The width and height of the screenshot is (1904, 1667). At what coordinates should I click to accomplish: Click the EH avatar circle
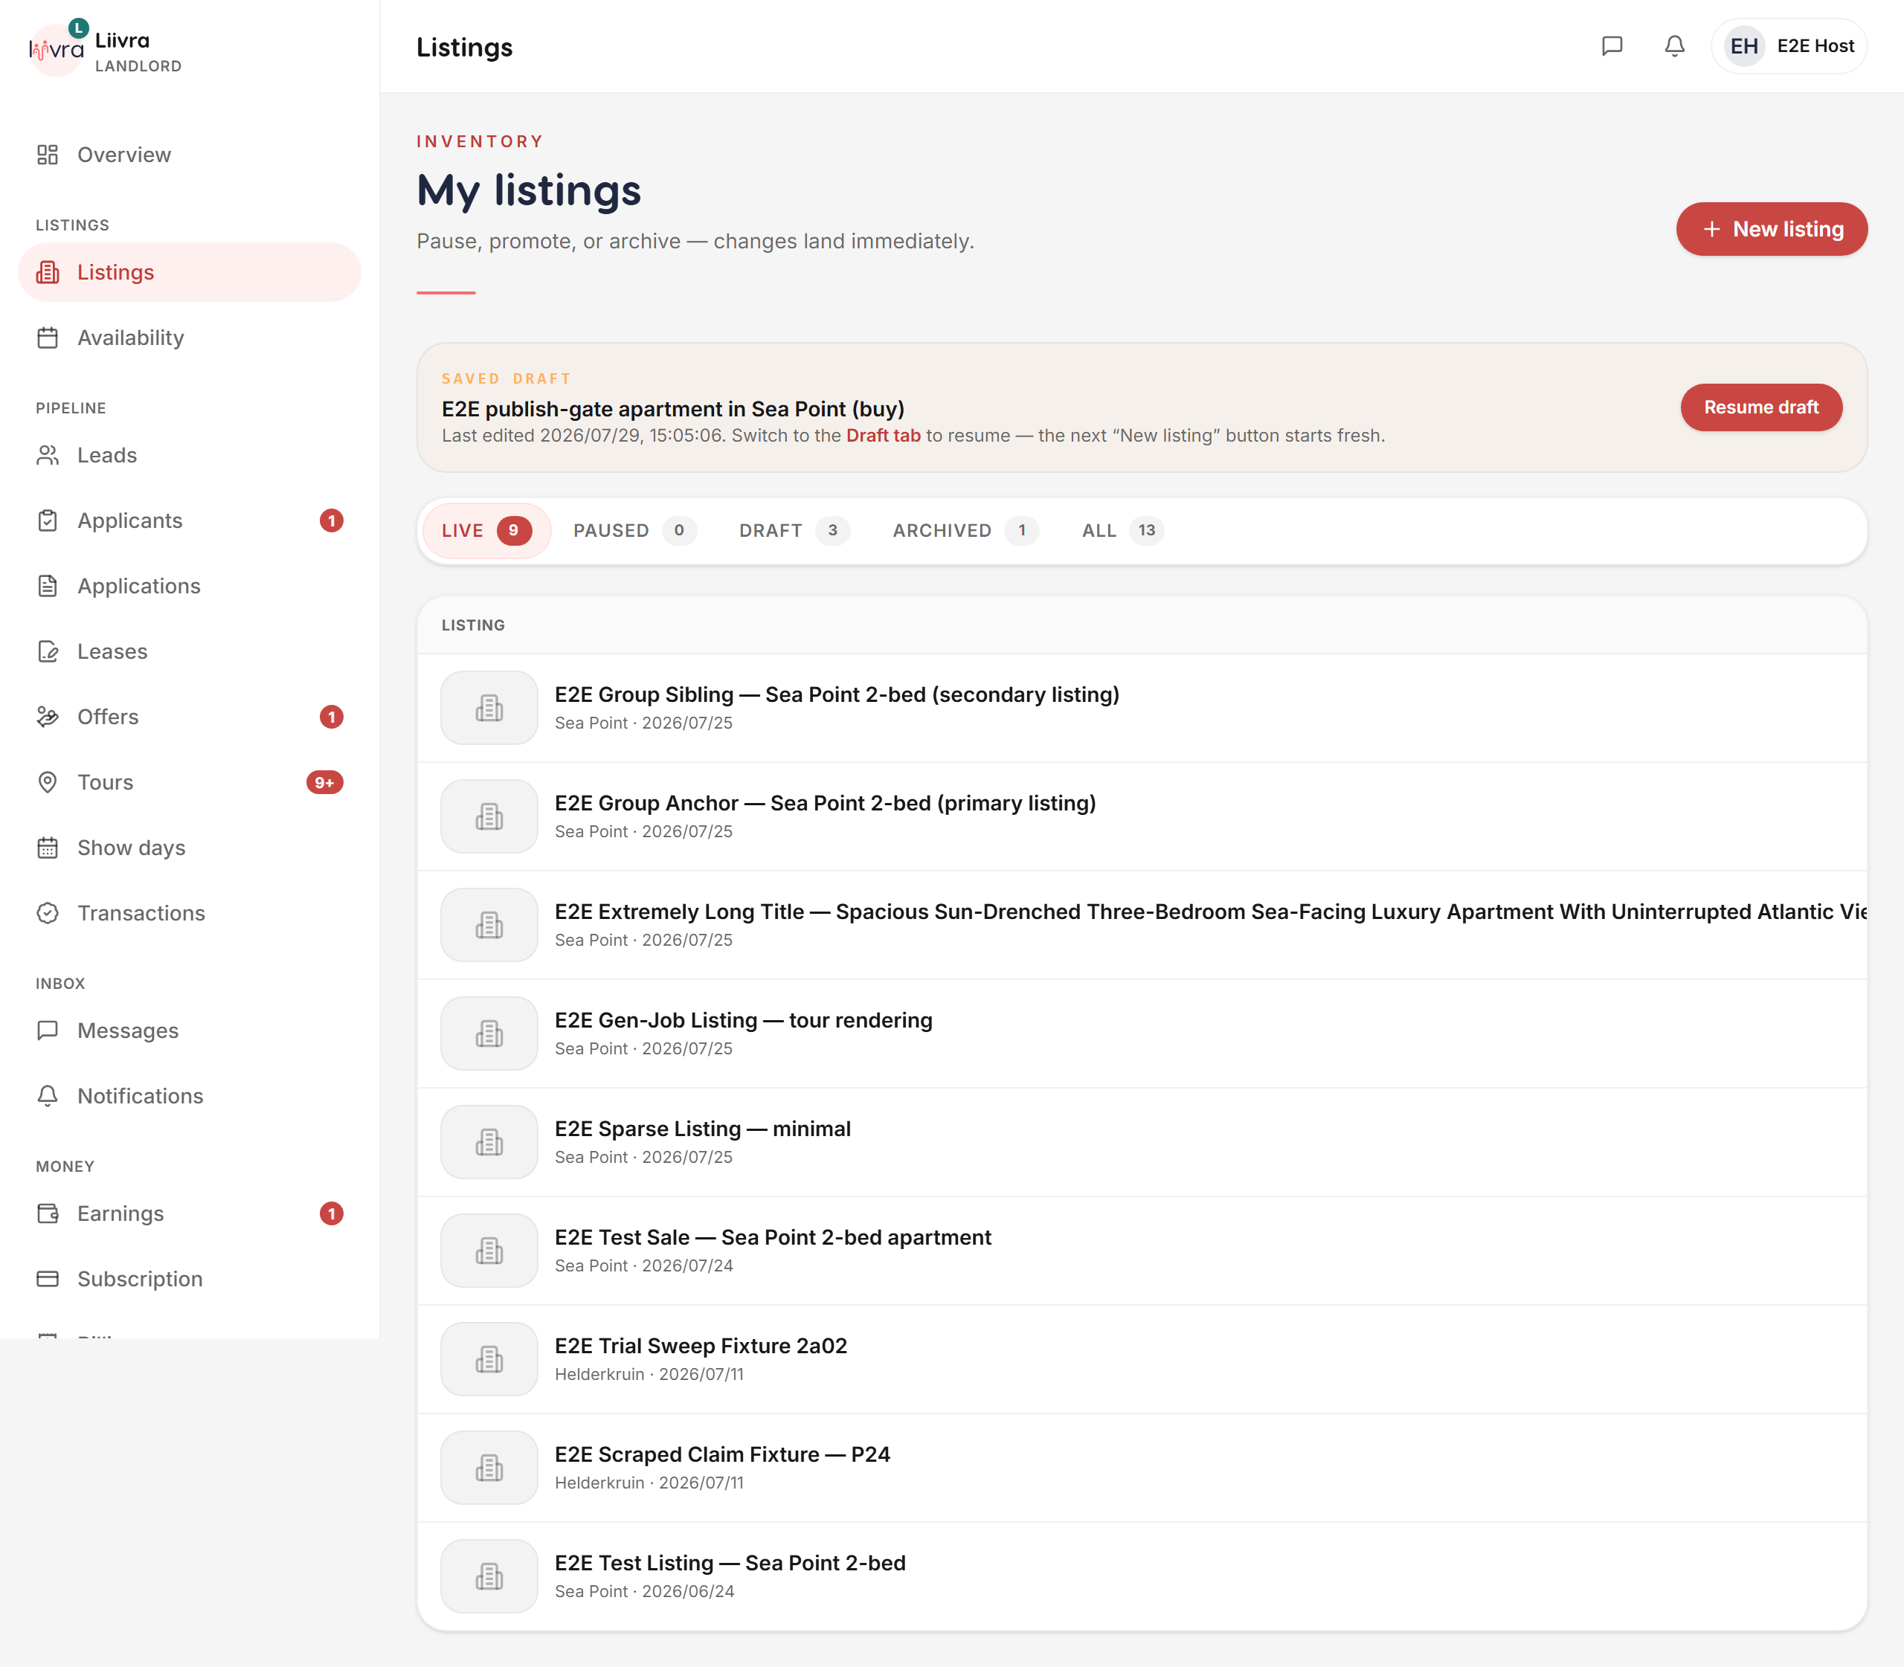[1744, 45]
